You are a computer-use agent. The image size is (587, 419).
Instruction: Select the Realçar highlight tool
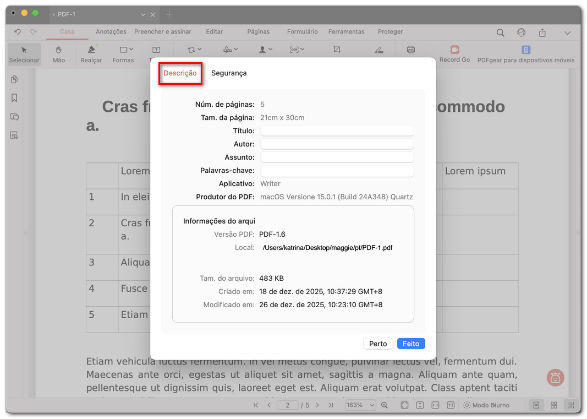tap(90, 54)
